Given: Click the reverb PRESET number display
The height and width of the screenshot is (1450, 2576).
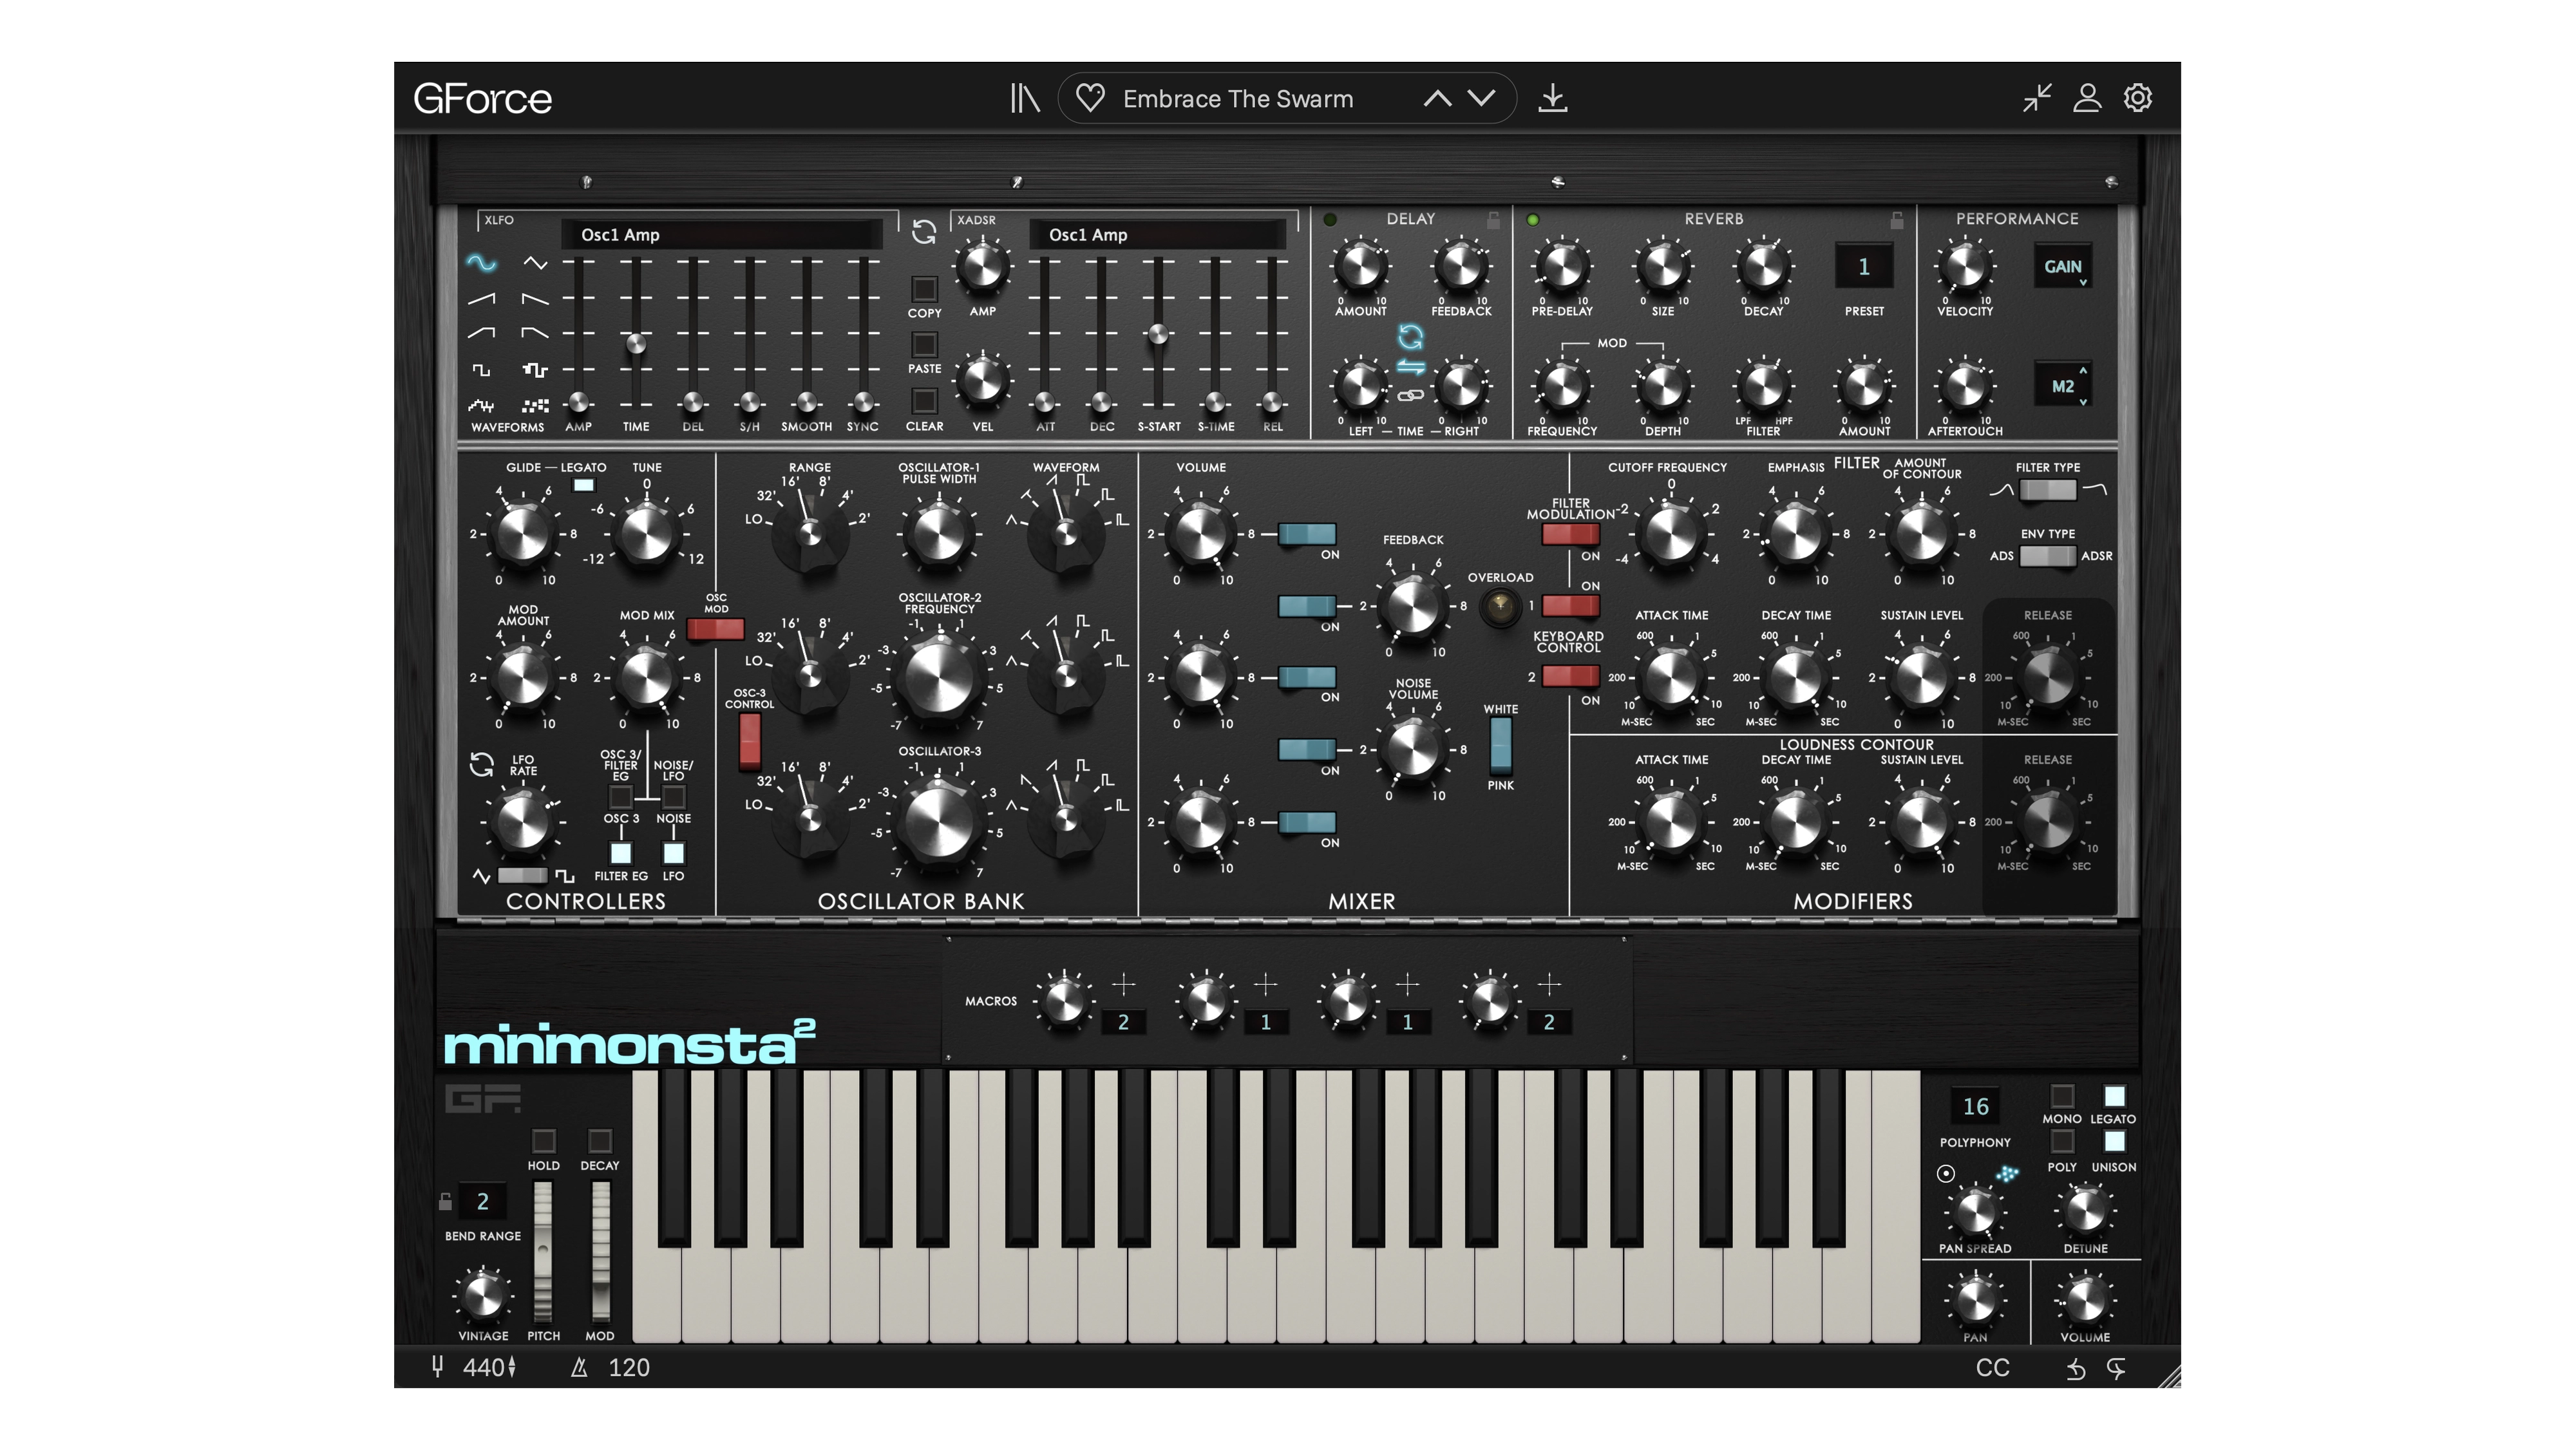Looking at the screenshot, I should [x=1864, y=267].
